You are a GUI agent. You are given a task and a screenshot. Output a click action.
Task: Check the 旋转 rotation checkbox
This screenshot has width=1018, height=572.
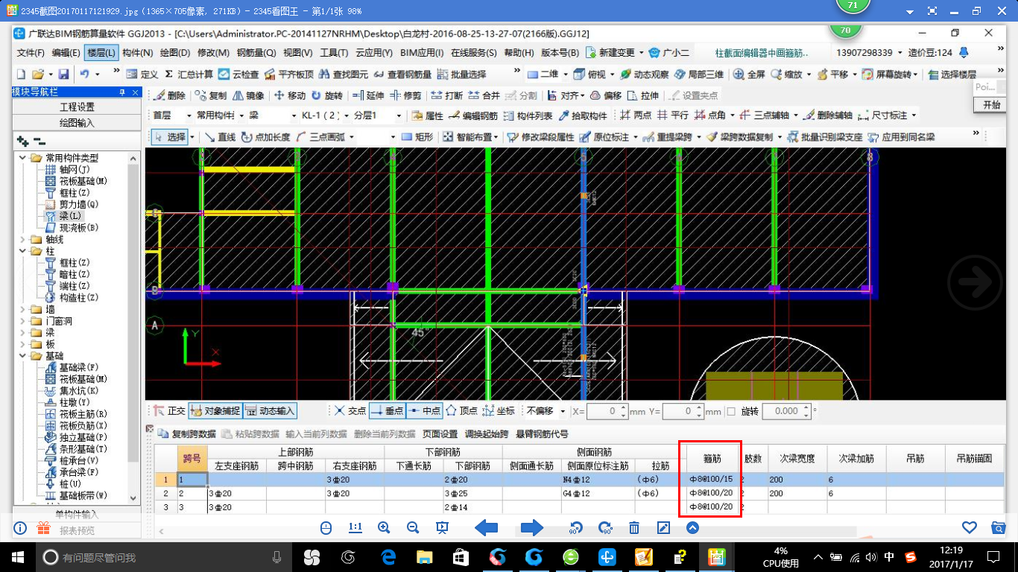[x=730, y=411]
